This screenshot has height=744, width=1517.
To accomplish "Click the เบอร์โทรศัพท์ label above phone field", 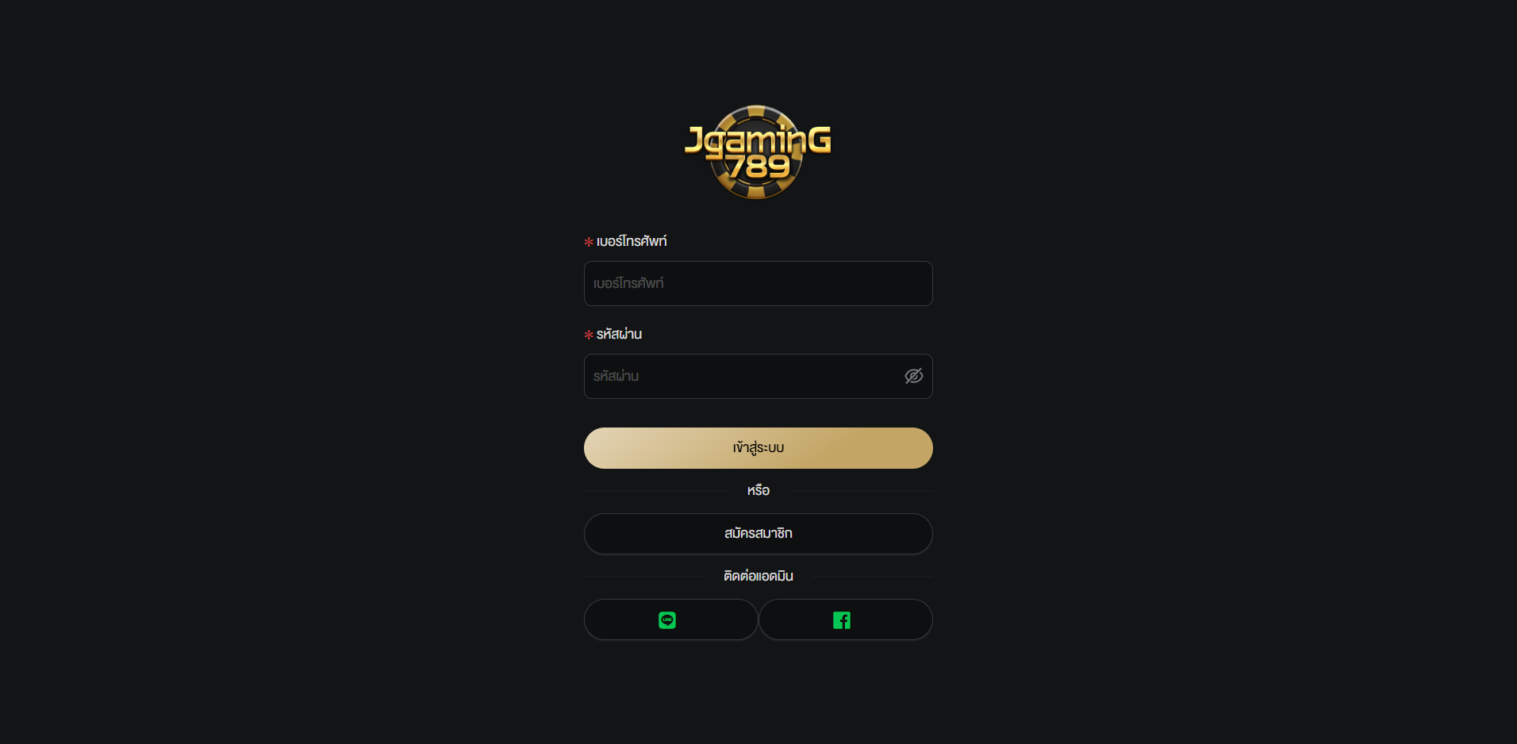I will click(632, 241).
